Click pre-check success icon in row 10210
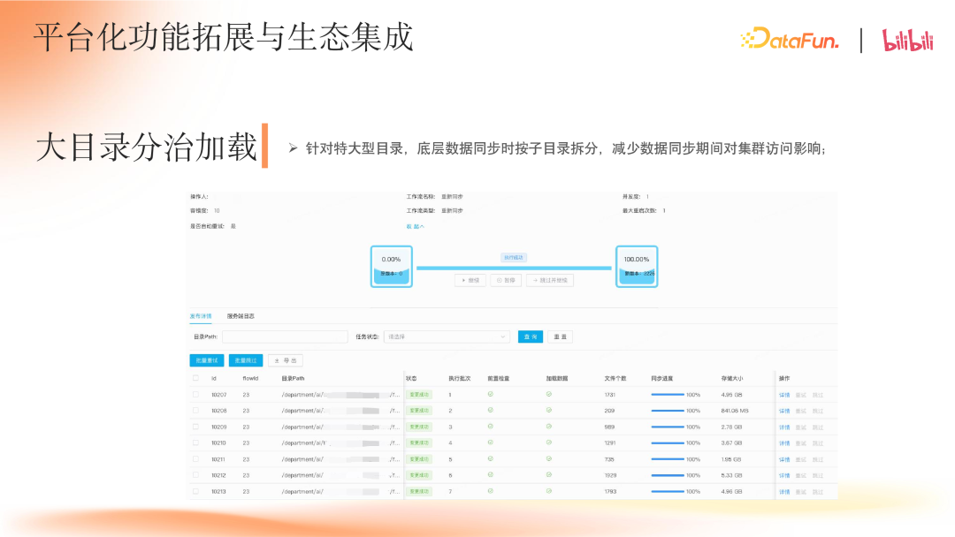955x537 pixels. click(x=490, y=442)
